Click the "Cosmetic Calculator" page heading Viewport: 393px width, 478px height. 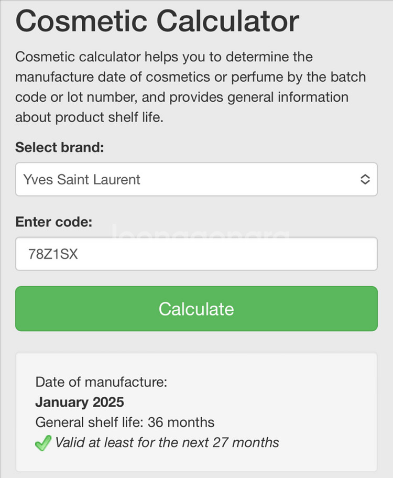(157, 21)
